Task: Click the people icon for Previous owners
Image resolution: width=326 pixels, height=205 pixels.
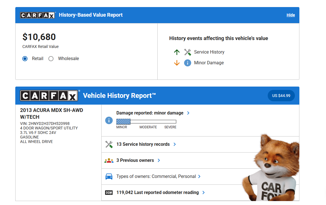Action: click(x=109, y=160)
